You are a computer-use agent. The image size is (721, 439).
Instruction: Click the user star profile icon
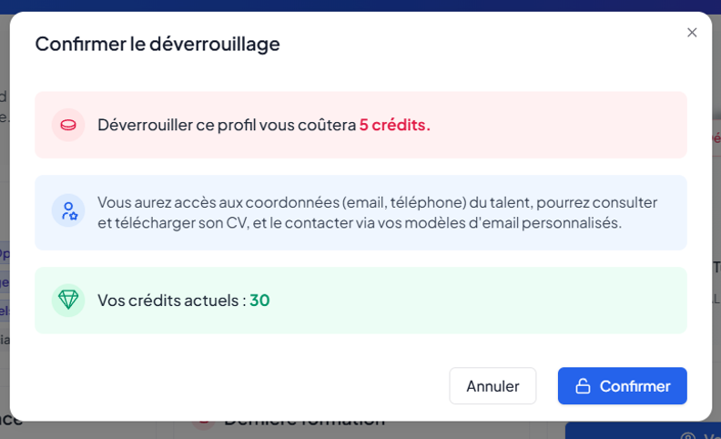coord(68,211)
